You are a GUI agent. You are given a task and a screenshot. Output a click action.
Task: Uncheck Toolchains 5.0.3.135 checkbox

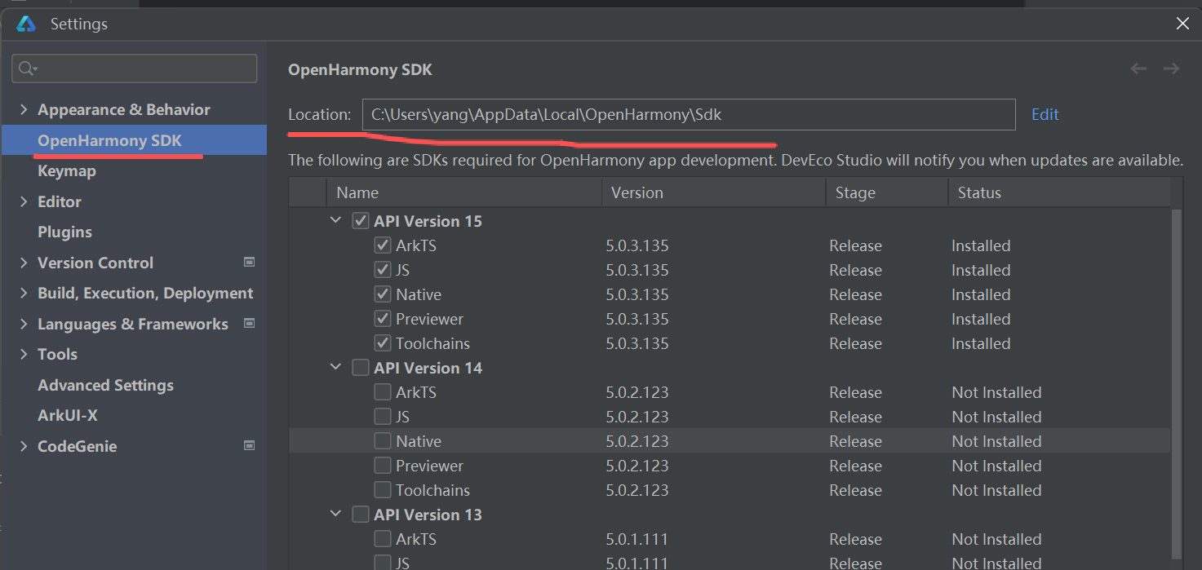[x=382, y=343]
